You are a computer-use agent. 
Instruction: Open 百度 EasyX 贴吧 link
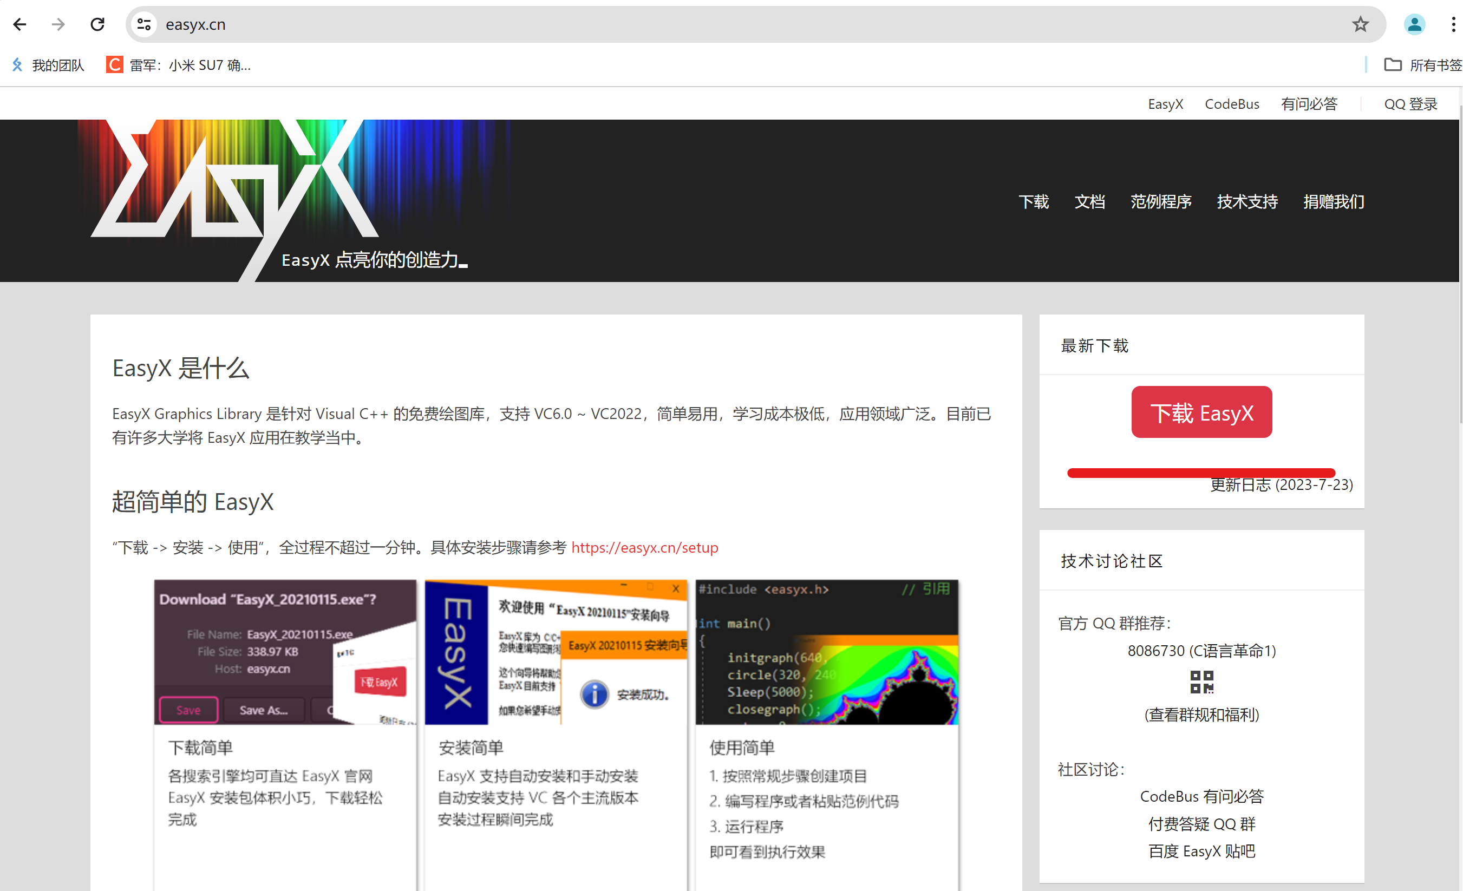click(1202, 851)
